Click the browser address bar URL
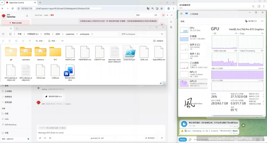The image size is (267, 143). [x=55, y=8]
